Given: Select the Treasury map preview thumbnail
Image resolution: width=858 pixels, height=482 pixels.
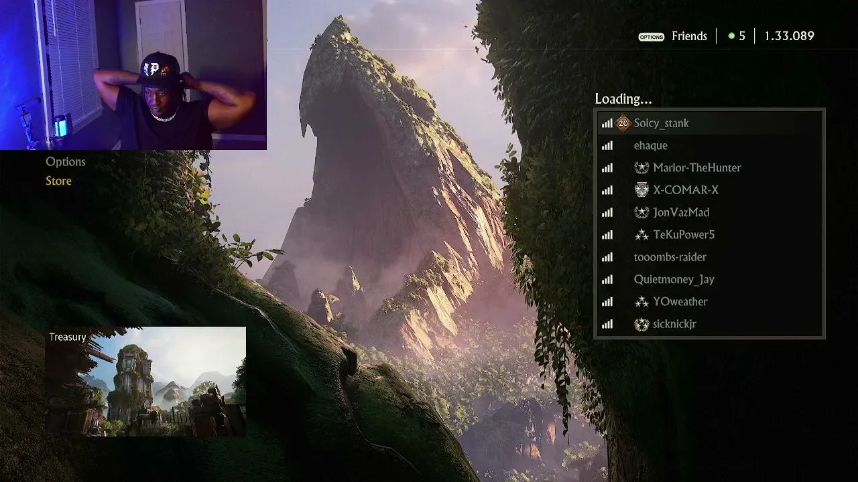Looking at the screenshot, I should pos(145,382).
